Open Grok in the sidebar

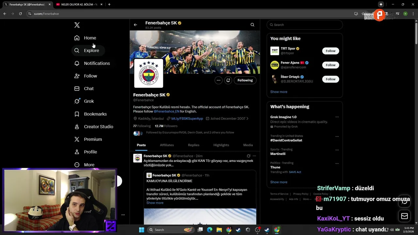[84, 101]
